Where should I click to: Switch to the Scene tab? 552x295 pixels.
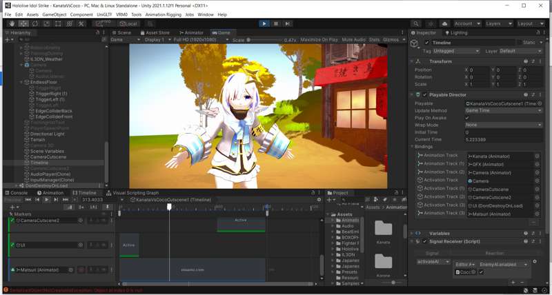[x=122, y=32]
